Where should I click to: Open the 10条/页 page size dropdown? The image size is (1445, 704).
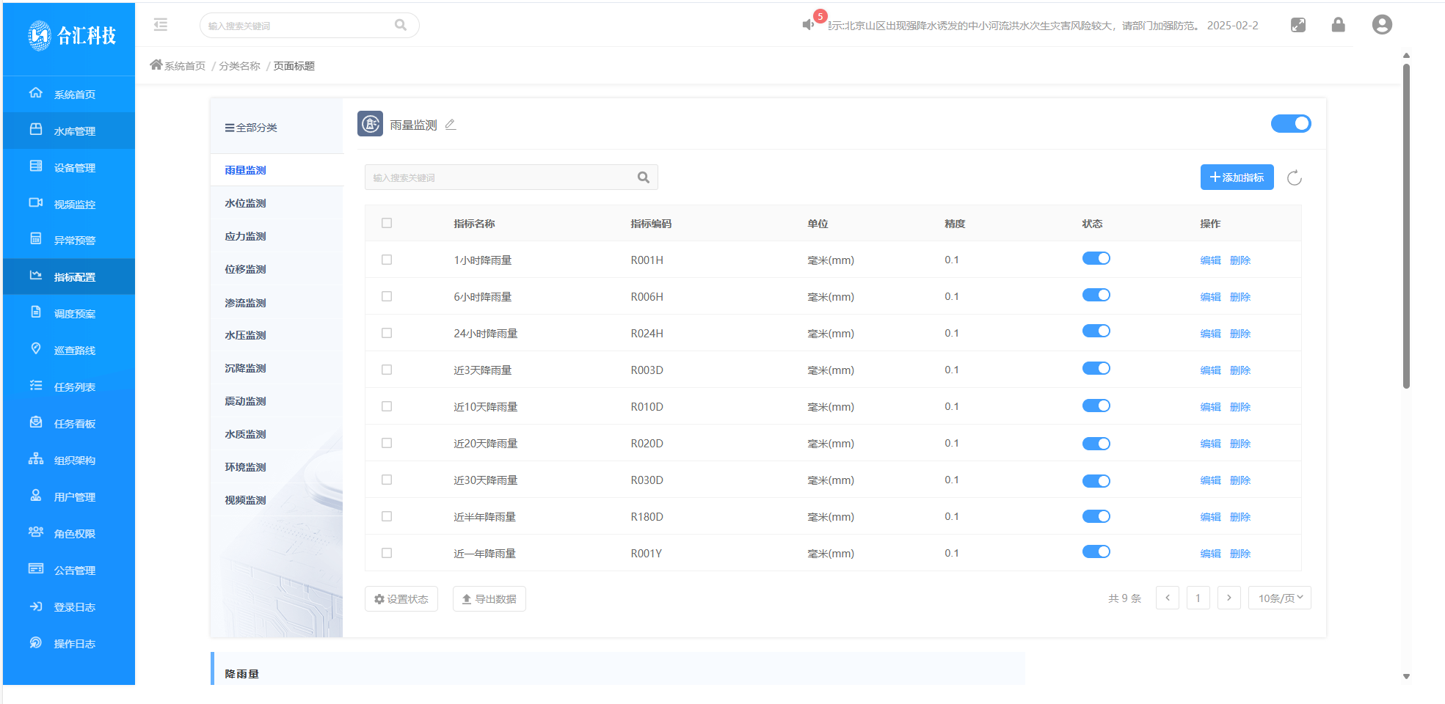click(1279, 598)
